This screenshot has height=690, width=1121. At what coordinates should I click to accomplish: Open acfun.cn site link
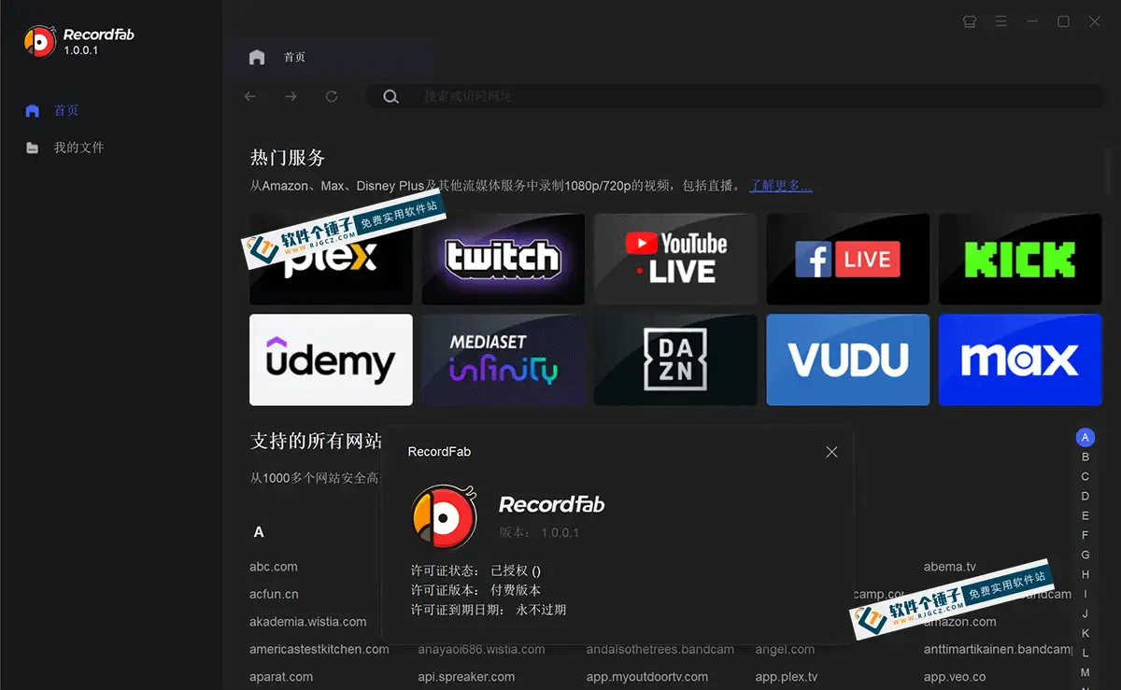tap(274, 594)
